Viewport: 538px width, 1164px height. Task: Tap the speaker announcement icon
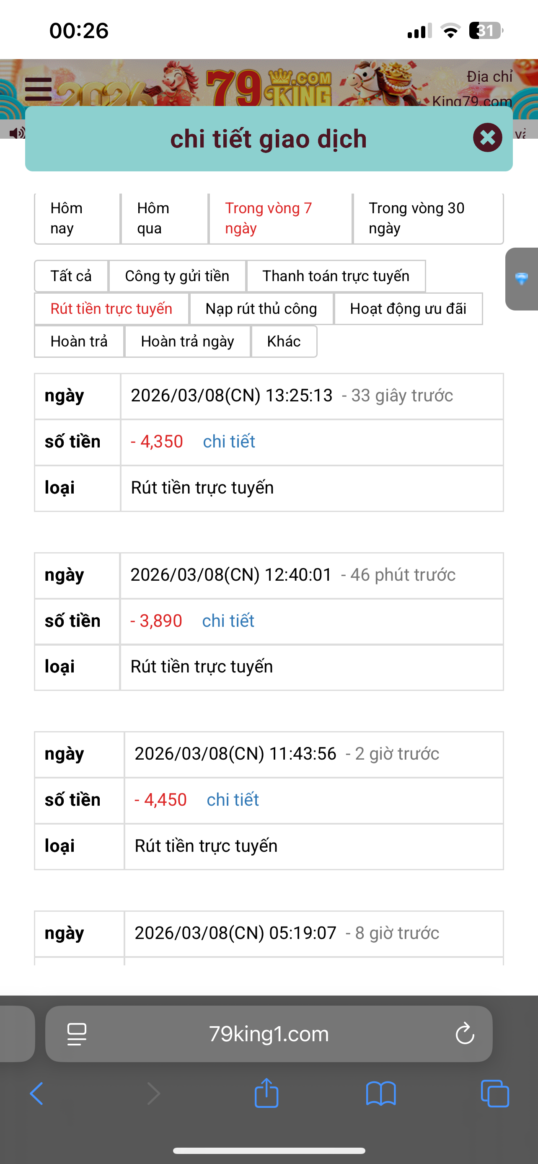point(17,133)
